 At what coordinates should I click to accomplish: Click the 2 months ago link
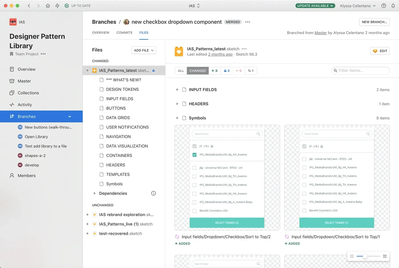[220, 54]
